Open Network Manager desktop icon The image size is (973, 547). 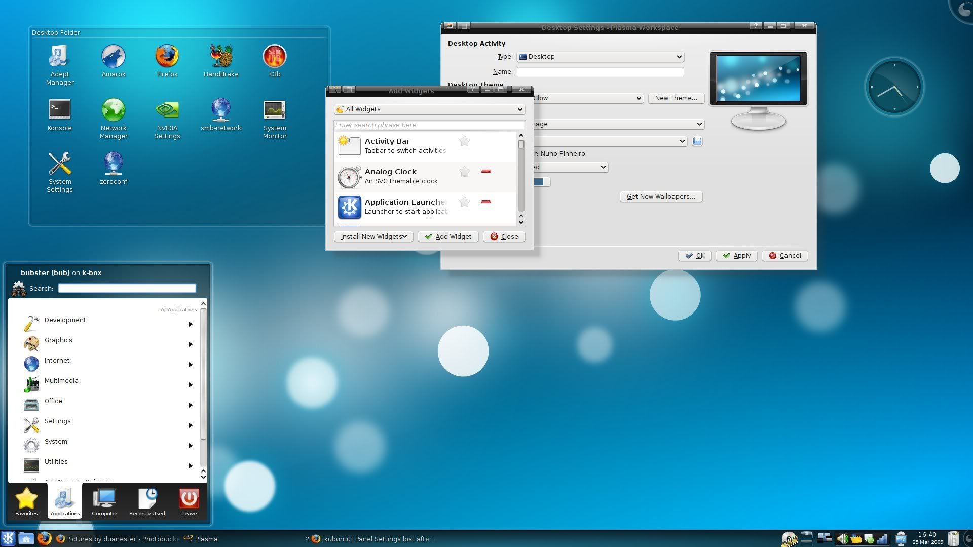point(114,119)
